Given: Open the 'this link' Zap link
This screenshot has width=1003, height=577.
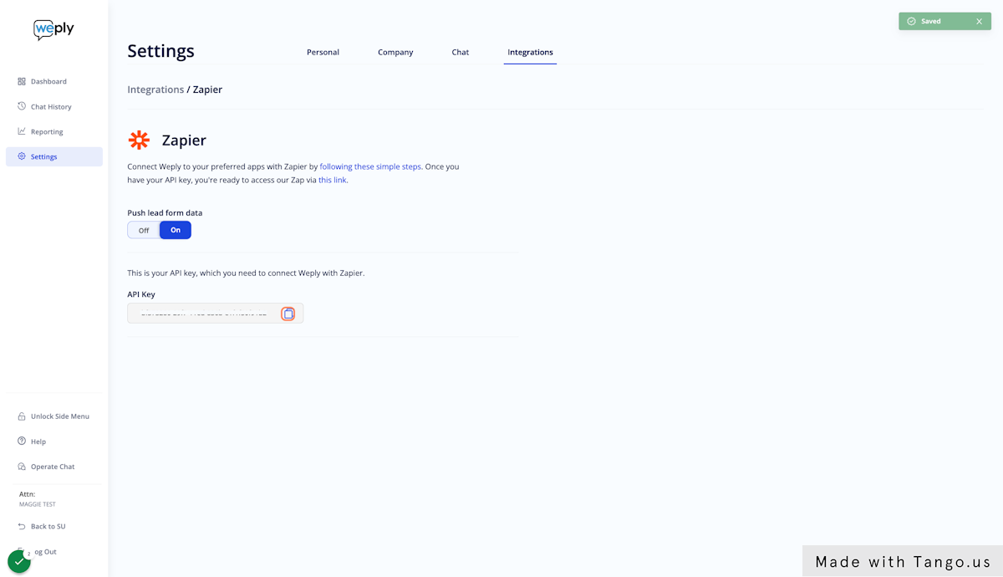Looking at the screenshot, I should coord(332,180).
